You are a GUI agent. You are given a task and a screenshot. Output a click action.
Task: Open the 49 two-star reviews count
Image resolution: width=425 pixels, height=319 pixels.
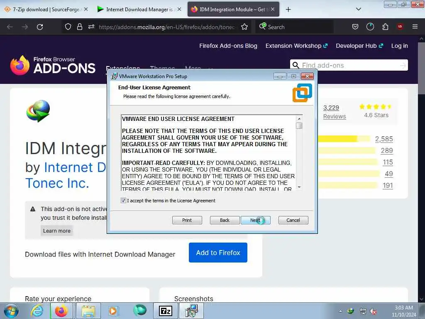(x=389, y=174)
